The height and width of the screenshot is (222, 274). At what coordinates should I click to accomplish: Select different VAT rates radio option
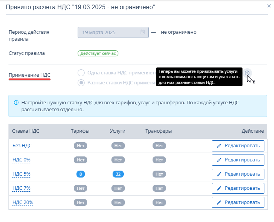pyautogui.click(x=81, y=82)
